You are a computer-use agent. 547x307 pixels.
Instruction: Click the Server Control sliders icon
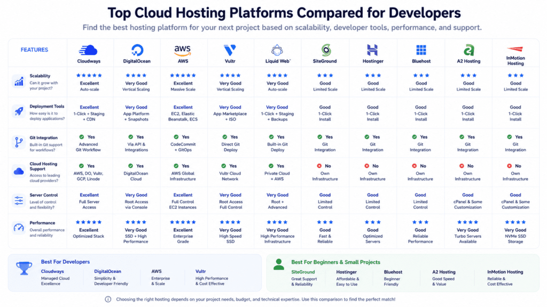19,200
